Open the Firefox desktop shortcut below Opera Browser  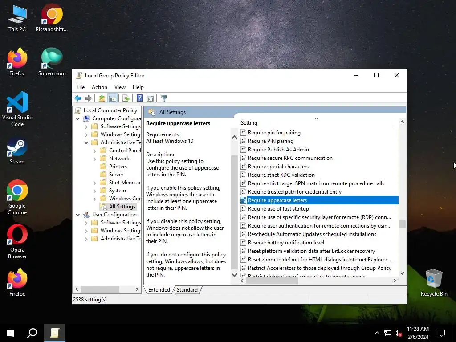[x=17, y=282]
